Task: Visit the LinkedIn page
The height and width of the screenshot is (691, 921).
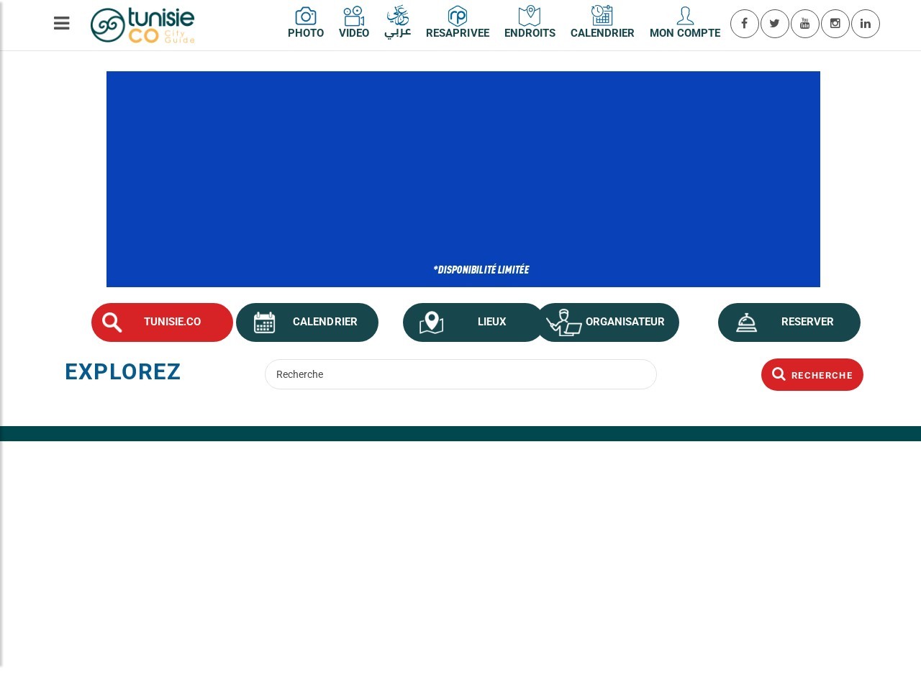Action: coord(866,24)
